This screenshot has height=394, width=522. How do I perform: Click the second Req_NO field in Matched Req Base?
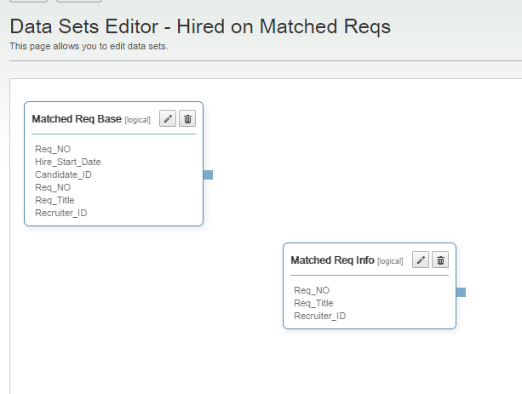(53, 187)
